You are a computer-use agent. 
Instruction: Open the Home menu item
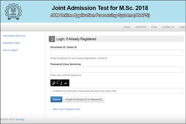click(x=127, y=27)
